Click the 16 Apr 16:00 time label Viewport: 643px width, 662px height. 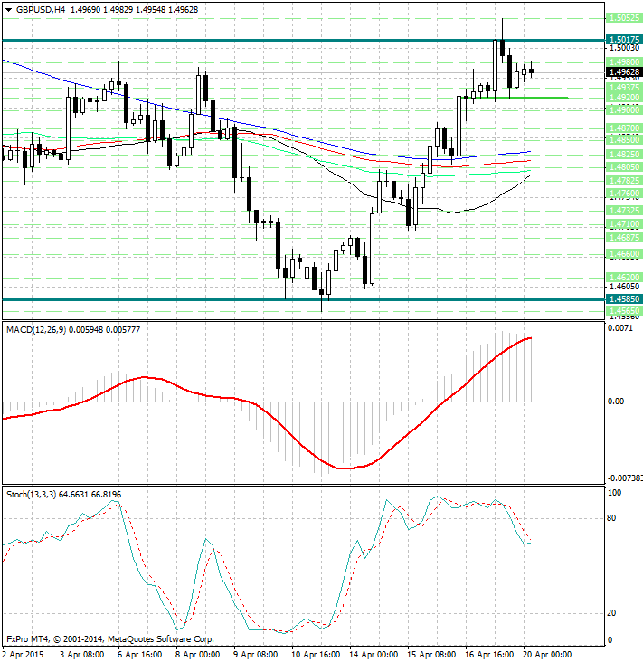tap(489, 655)
